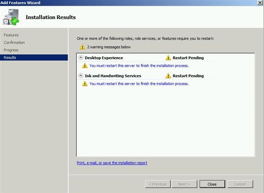Click Desktop Experience restart message text
The image size is (264, 193).
pos(139,66)
